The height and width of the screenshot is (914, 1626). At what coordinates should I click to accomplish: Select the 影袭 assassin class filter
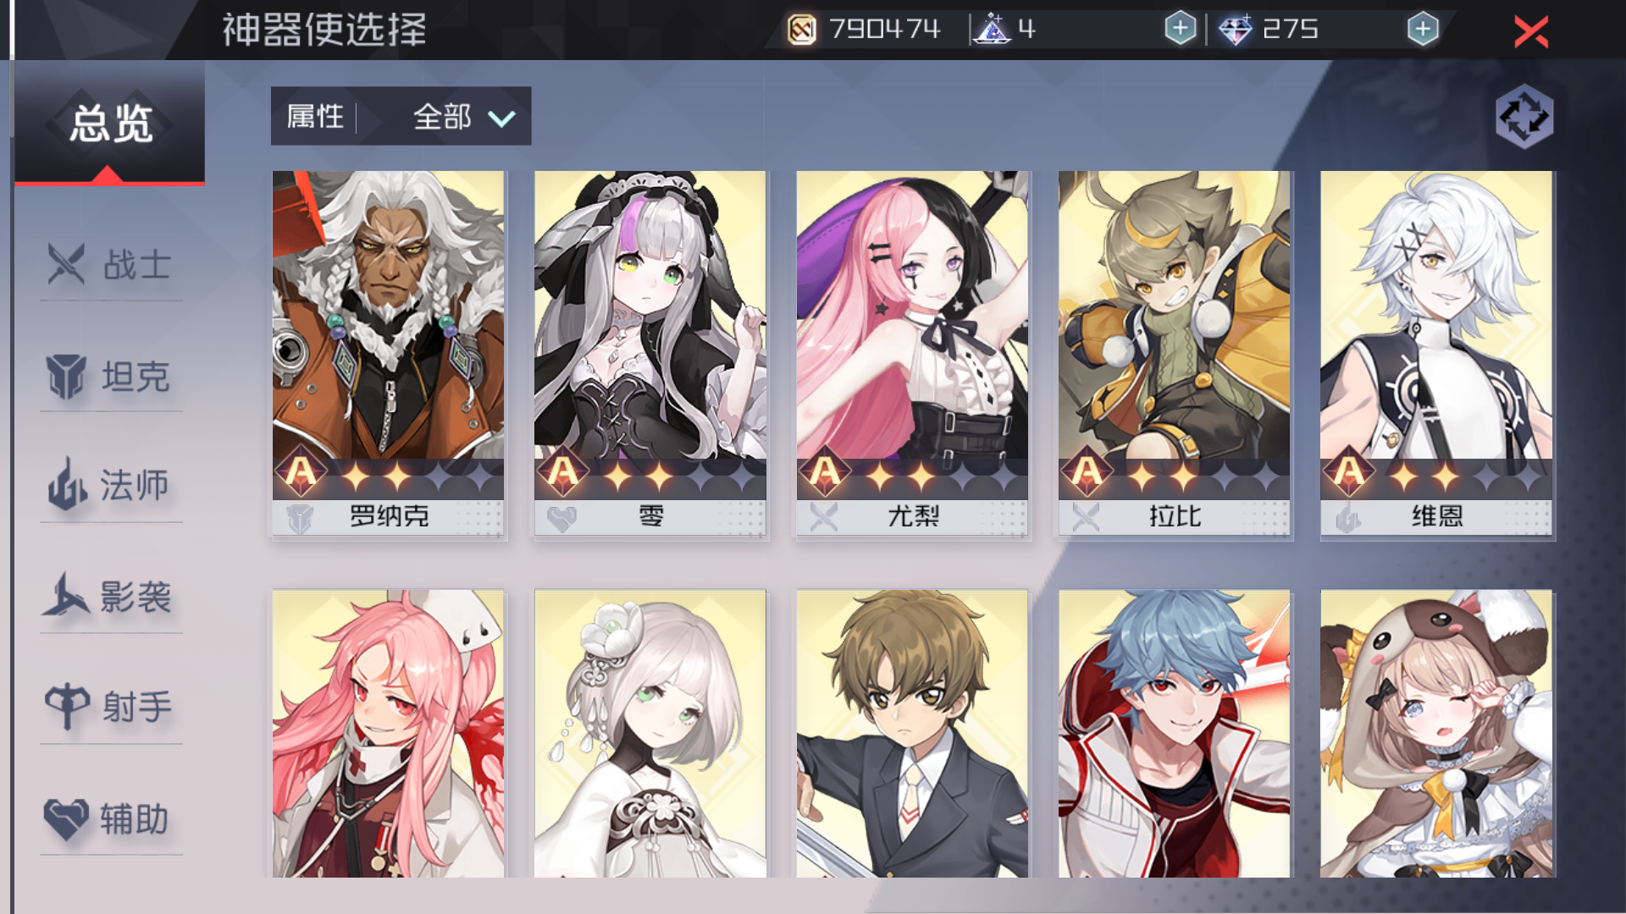pos(111,597)
